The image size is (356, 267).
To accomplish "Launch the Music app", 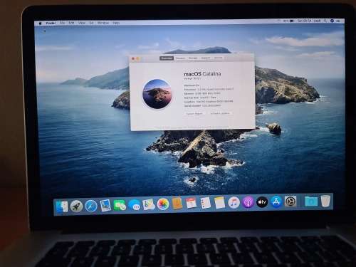I will pos(234,202).
